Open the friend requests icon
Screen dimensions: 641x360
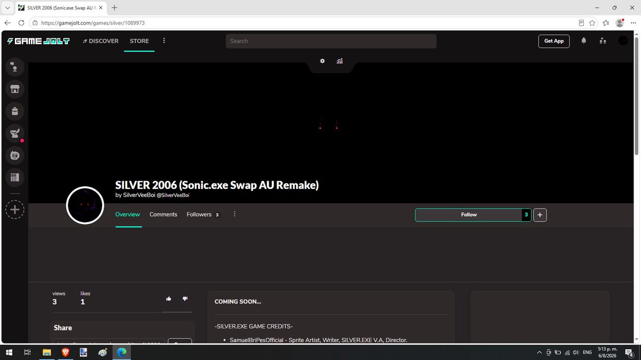603,41
